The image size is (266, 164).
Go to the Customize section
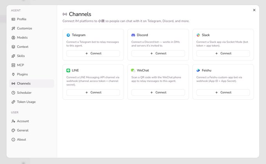[32, 28]
